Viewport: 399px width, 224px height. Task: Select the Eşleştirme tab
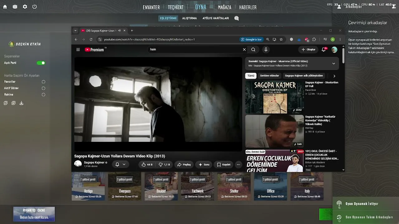168,18
